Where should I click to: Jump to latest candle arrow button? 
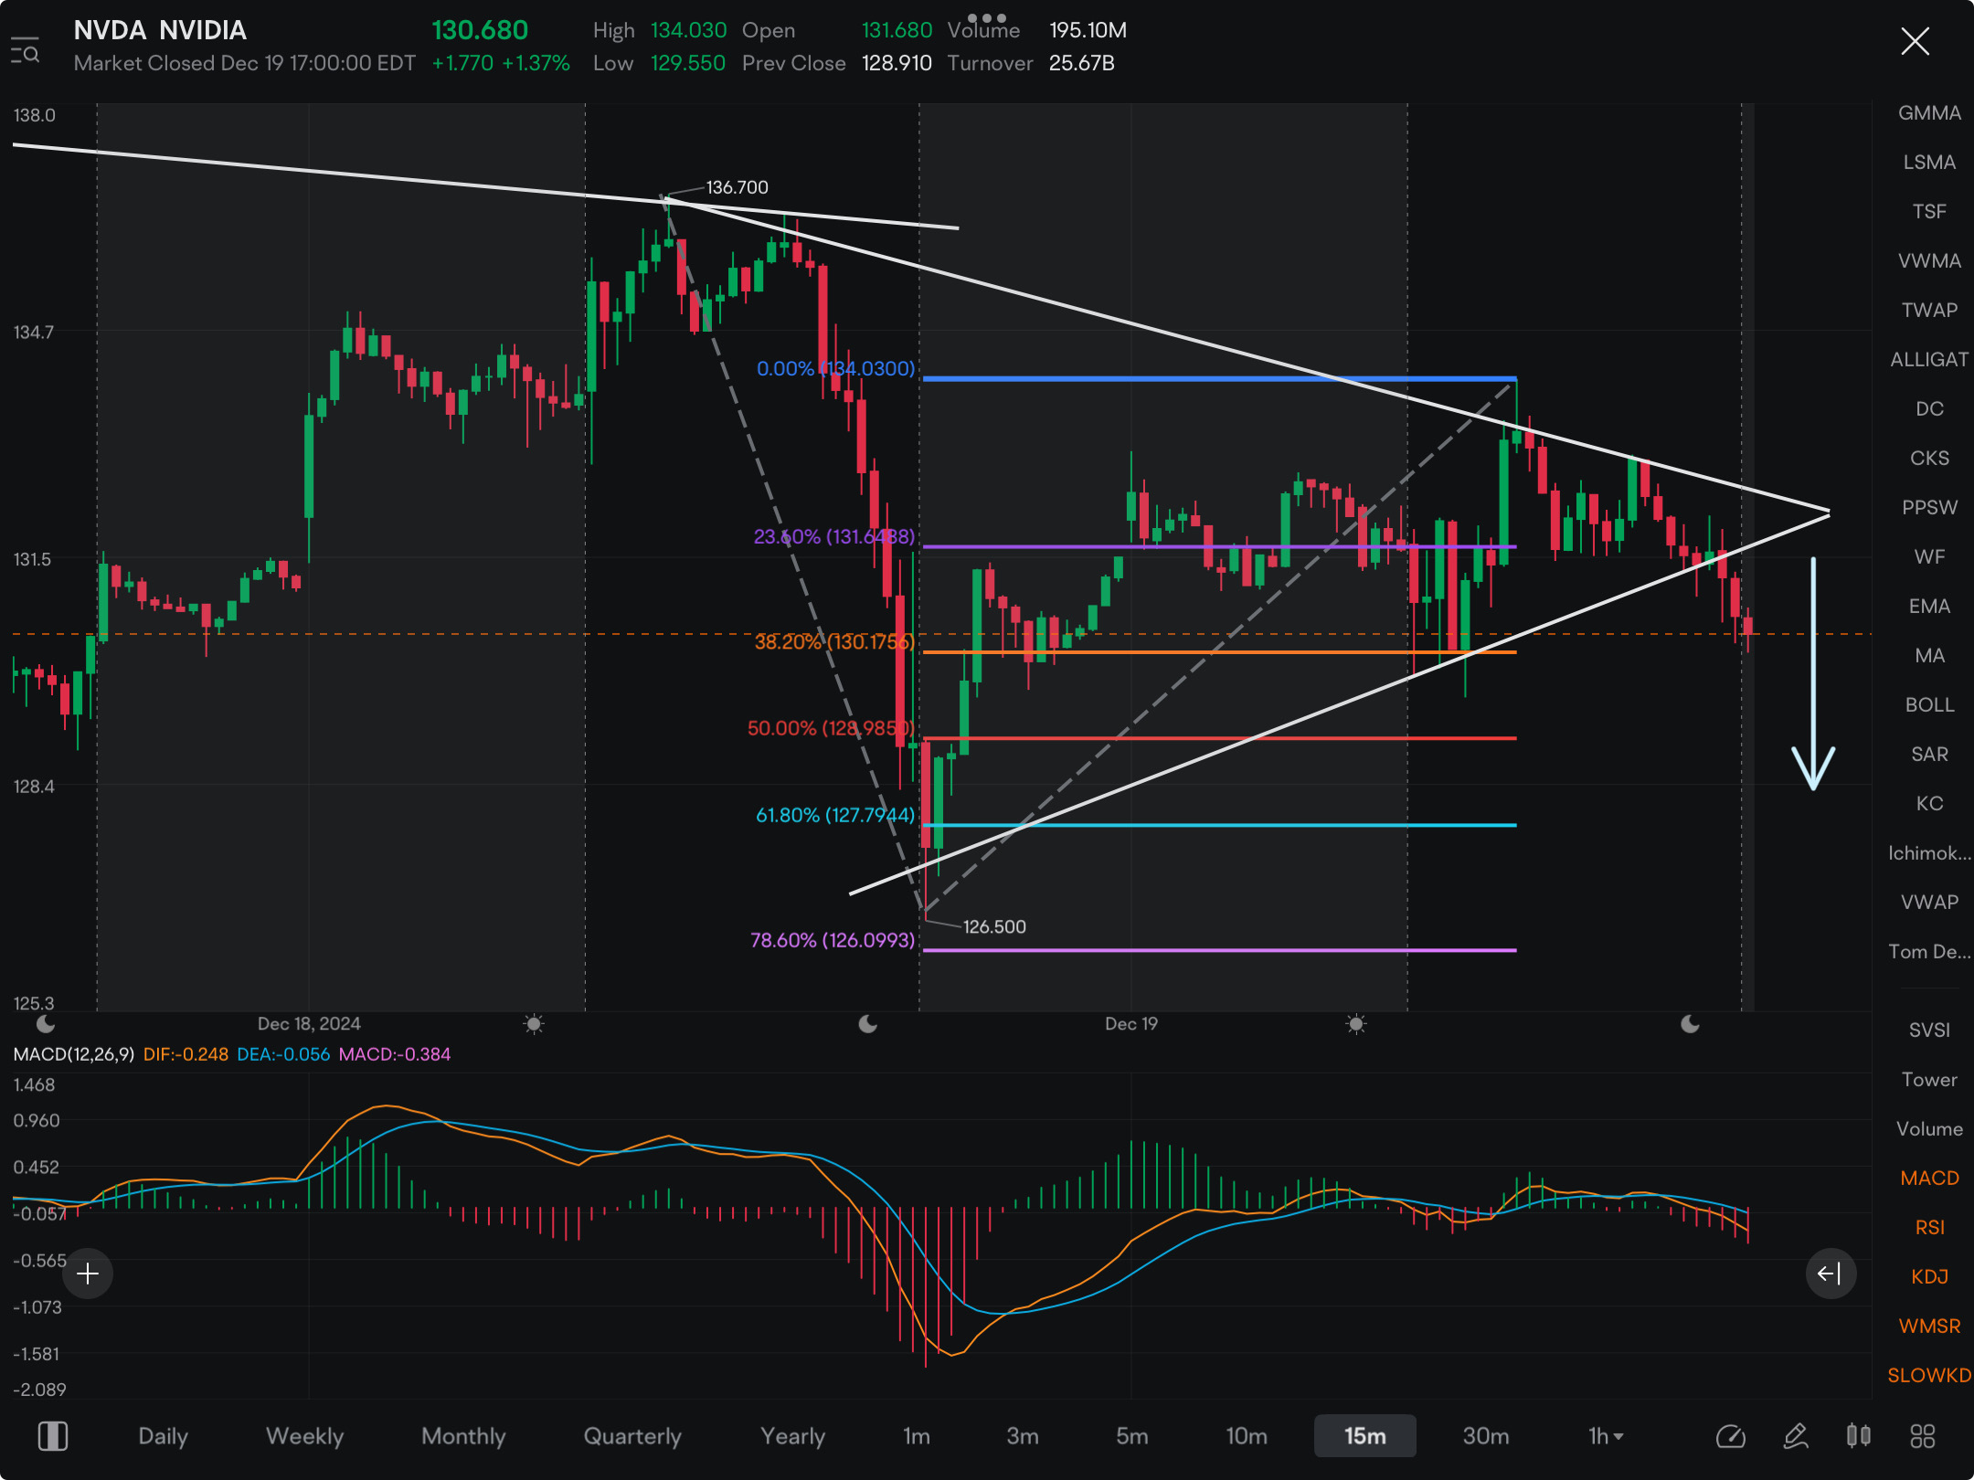click(x=1830, y=1273)
